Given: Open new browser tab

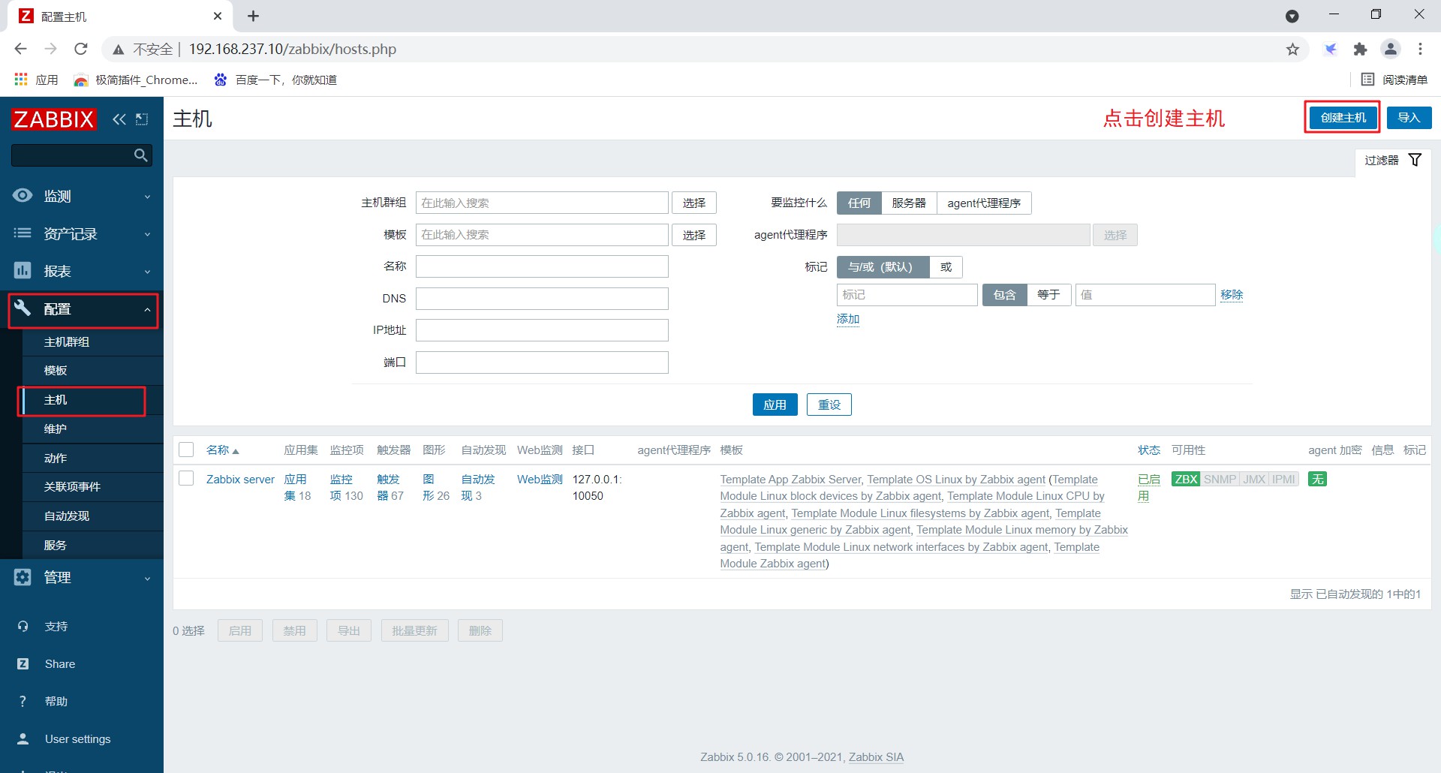Looking at the screenshot, I should pyautogui.click(x=254, y=17).
